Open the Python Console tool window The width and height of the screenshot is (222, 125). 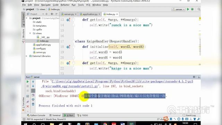click(x=36, y=115)
